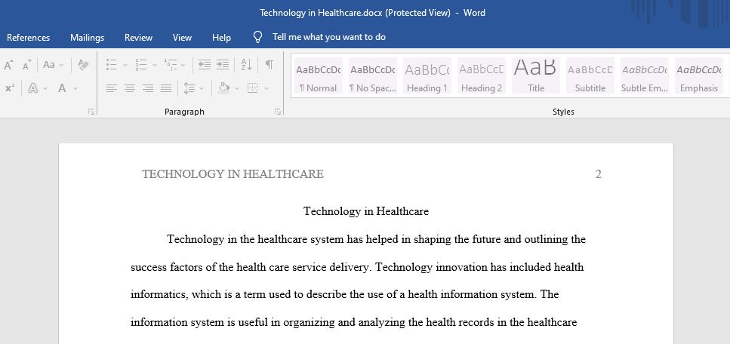
Task: Open Text Effects outlined A icon
Action: click(x=33, y=88)
